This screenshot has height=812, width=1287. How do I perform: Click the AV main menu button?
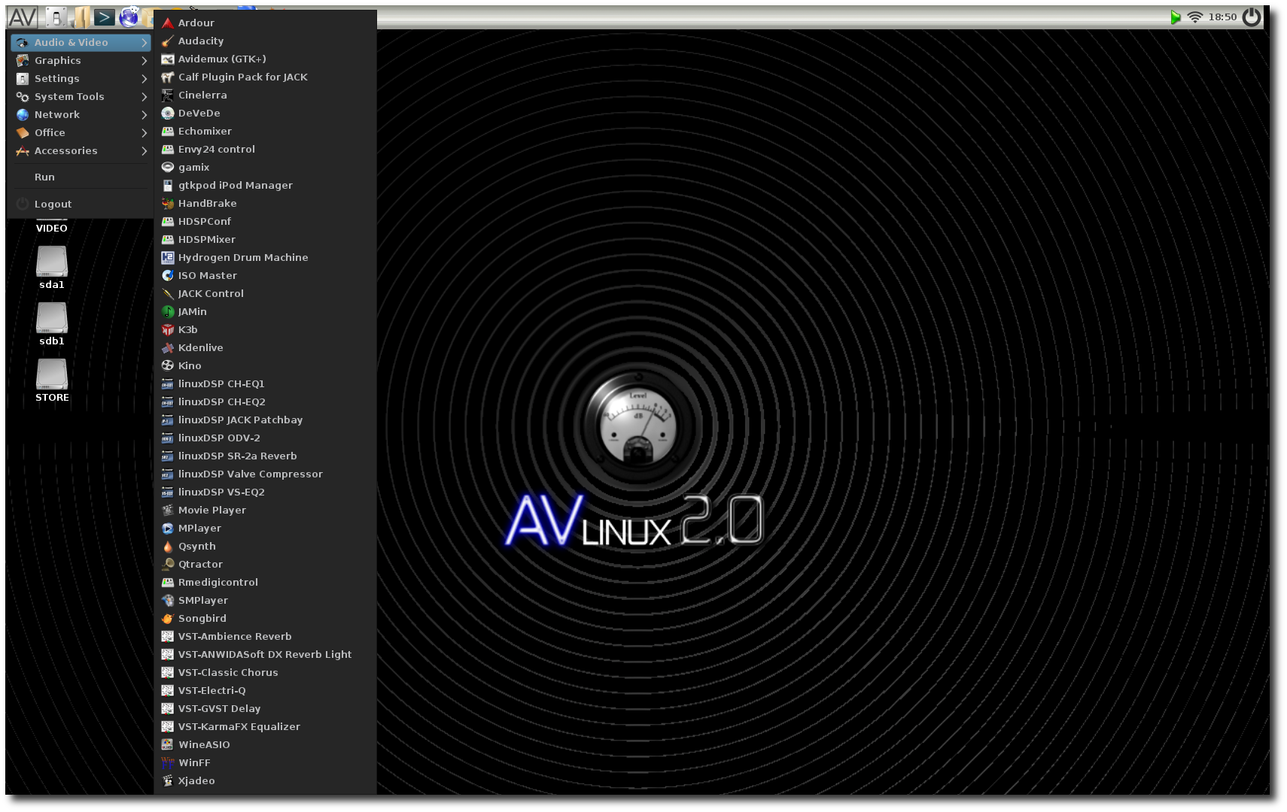[23, 17]
